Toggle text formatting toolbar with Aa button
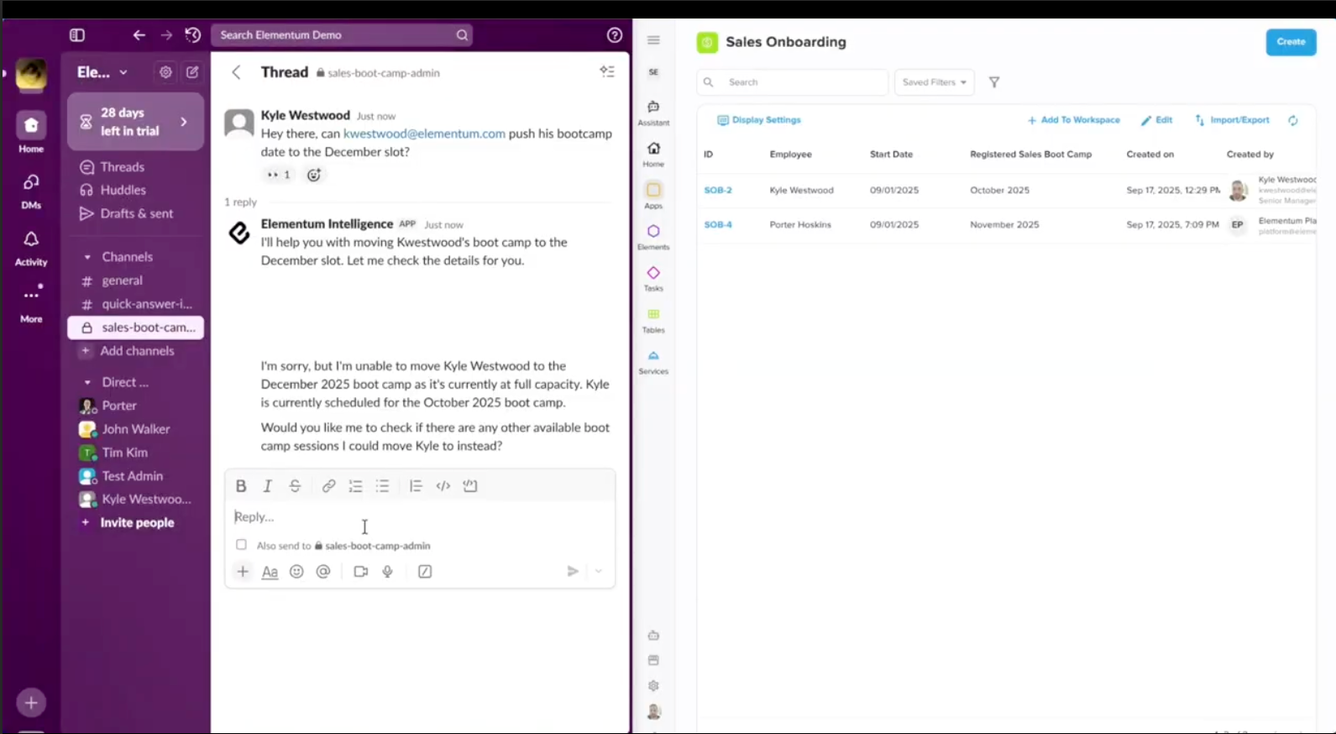The image size is (1336, 734). pos(270,572)
